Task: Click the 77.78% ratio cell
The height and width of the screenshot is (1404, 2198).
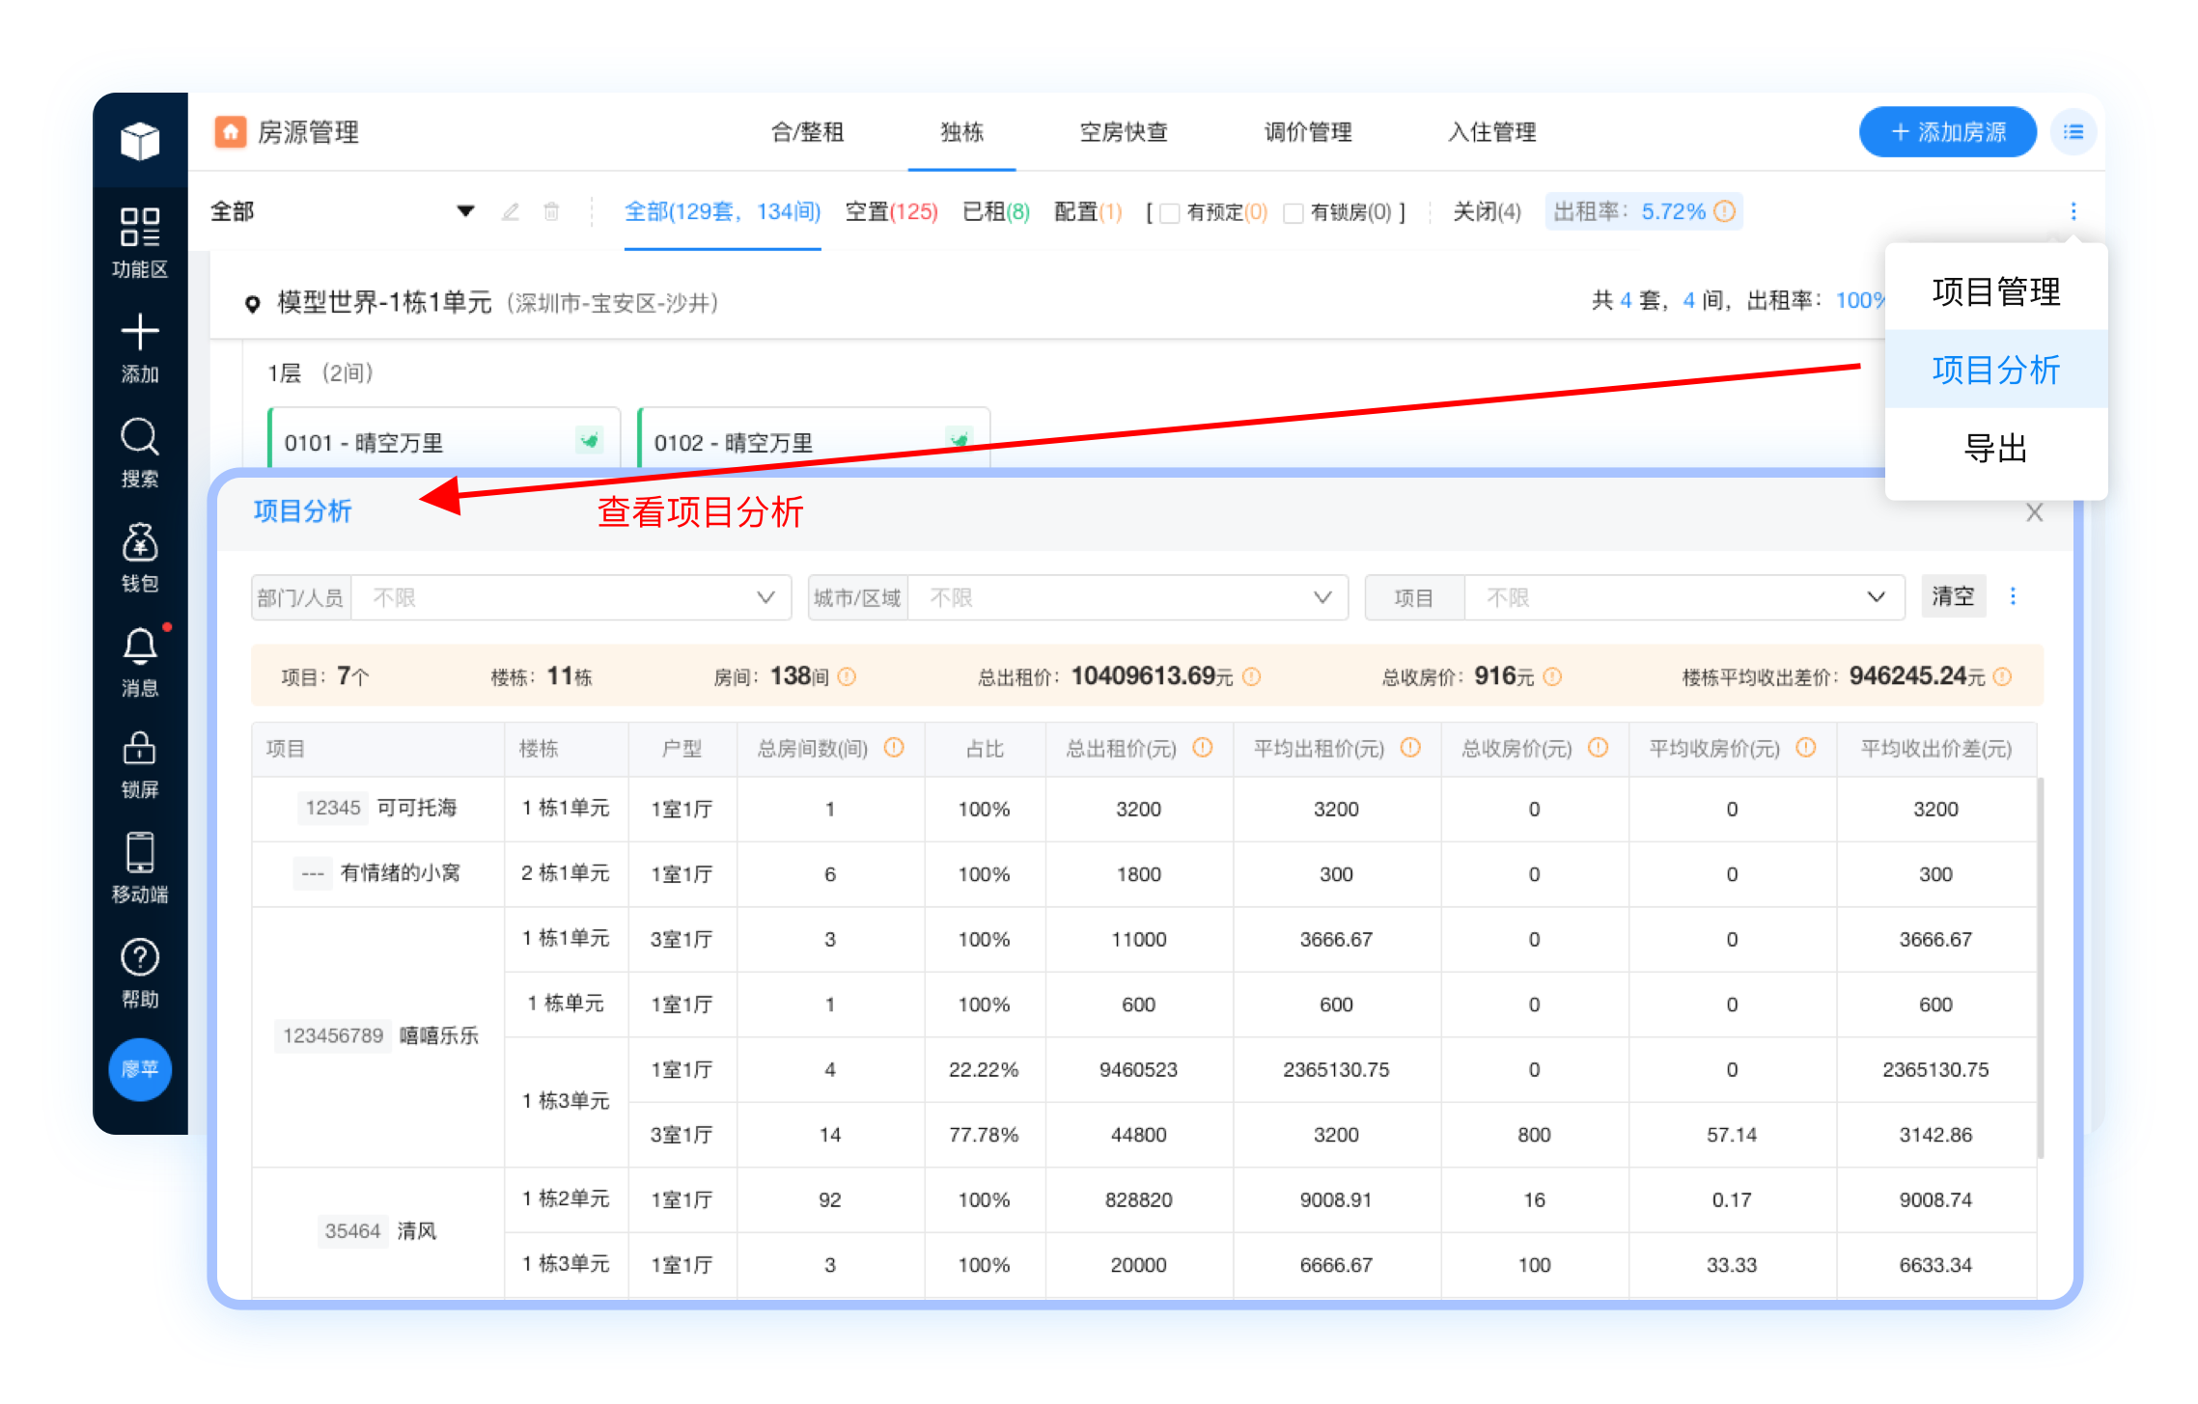Action: click(984, 1135)
